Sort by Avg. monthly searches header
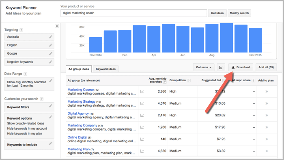 pos(157,80)
